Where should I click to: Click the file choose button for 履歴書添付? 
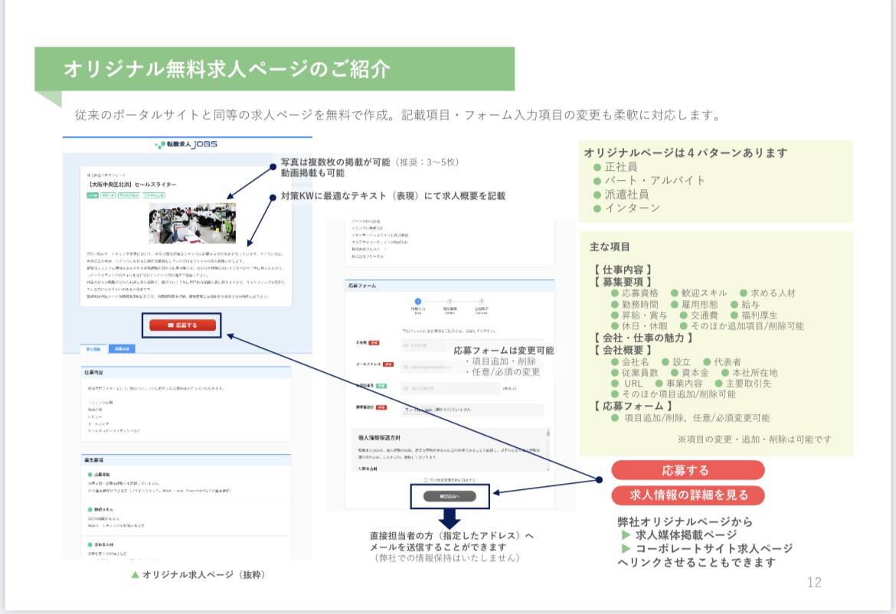pos(419,410)
